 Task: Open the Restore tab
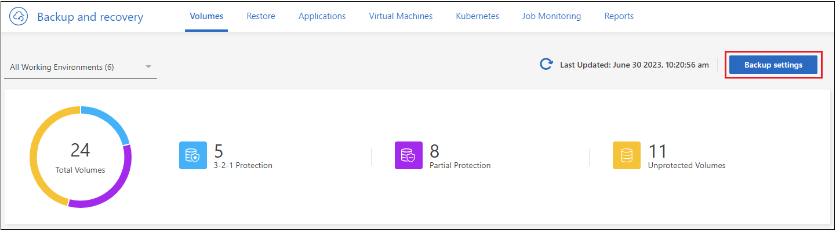(261, 16)
